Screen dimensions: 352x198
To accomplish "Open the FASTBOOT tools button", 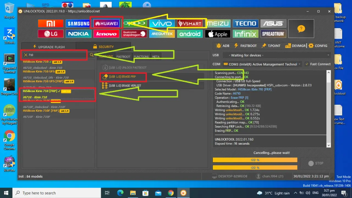I will [x=245, y=46].
